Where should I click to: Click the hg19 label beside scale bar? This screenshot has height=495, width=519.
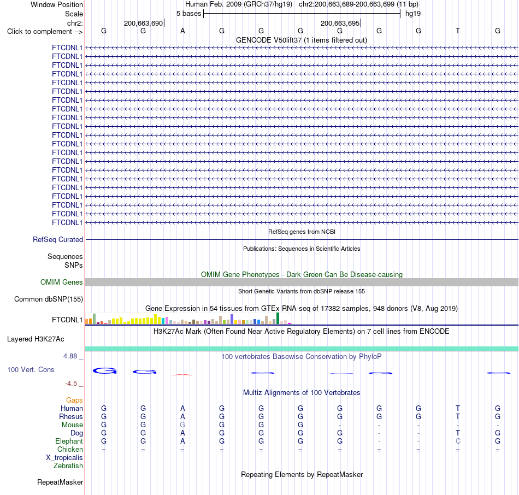[x=413, y=14]
